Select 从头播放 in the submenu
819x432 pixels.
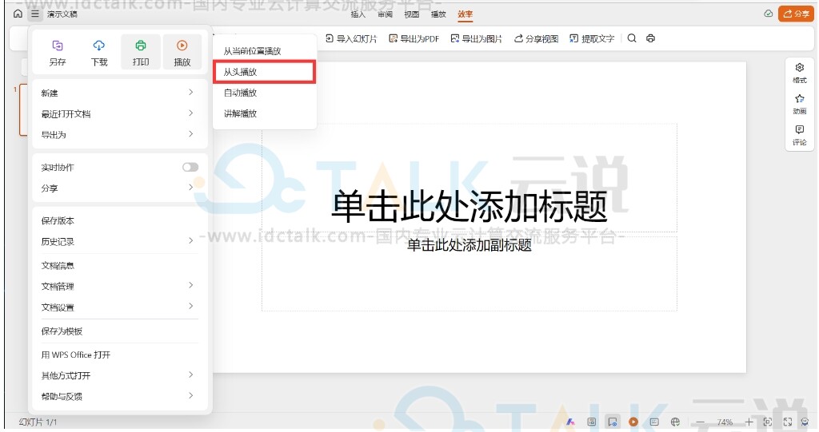[264, 72]
